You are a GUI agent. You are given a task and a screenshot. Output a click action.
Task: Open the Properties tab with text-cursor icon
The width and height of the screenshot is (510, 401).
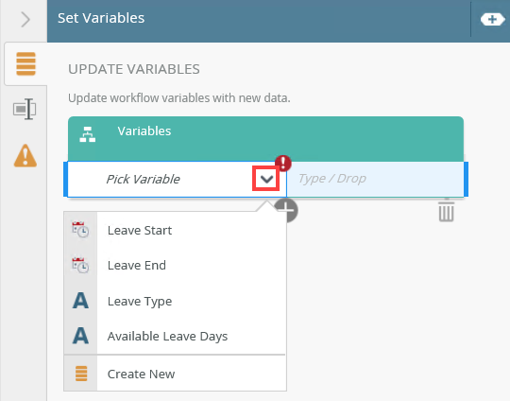coord(25,109)
